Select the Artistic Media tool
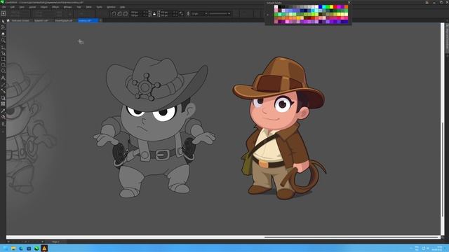Viewport: 449px width, 252px height. coord(3,53)
